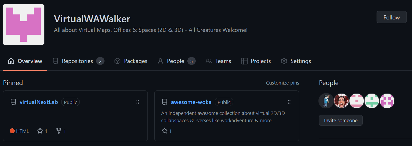
Task: Click the Repositories count badge 2
Action: pos(100,61)
